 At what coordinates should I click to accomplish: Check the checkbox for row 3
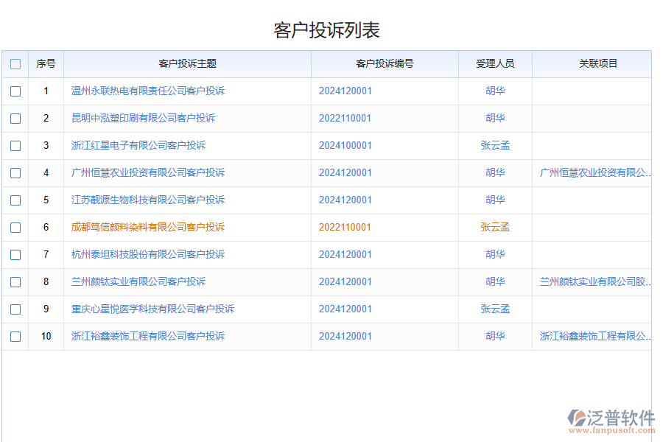15,145
